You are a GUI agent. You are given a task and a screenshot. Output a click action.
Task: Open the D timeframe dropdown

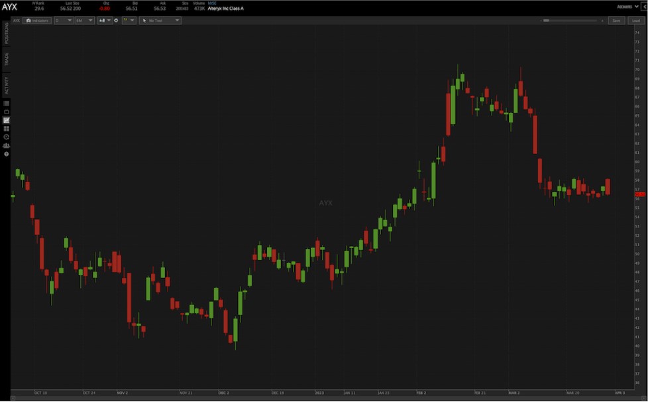(64, 21)
